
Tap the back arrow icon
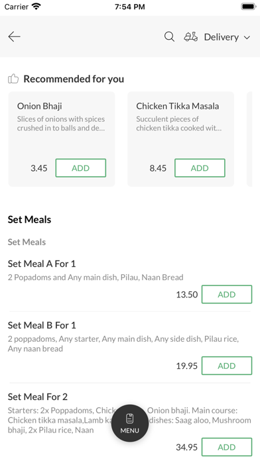(x=14, y=36)
